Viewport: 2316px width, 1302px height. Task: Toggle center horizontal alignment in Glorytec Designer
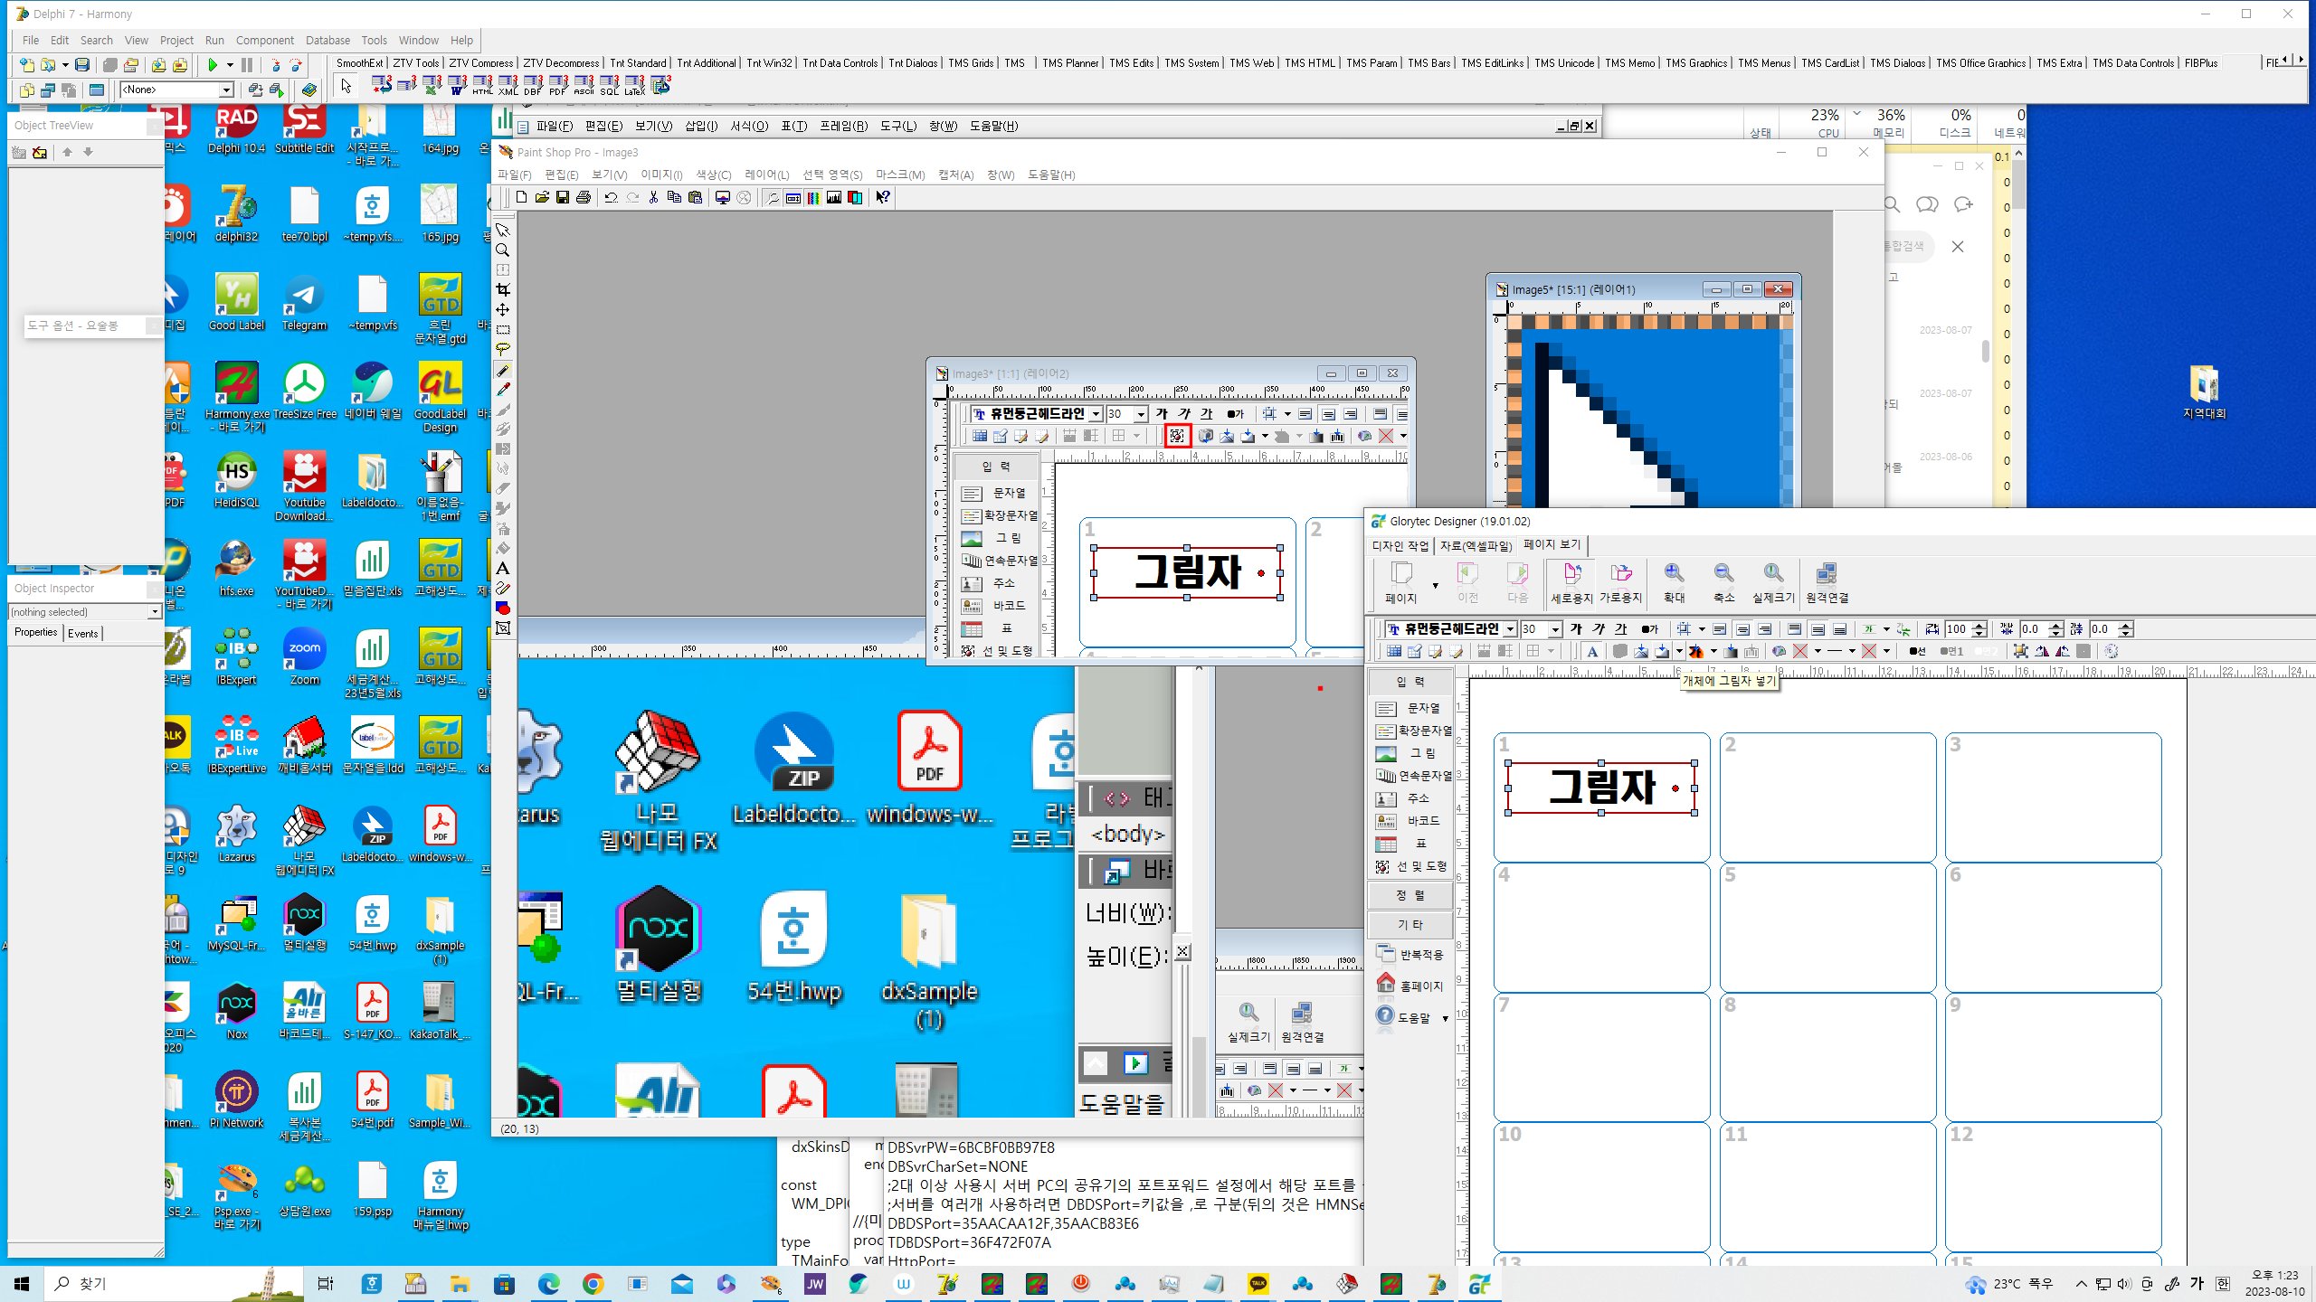pos(1742,629)
